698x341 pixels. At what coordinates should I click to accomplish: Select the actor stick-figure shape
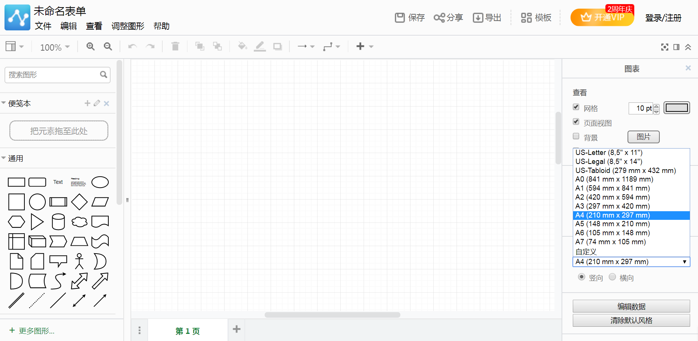click(79, 261)
